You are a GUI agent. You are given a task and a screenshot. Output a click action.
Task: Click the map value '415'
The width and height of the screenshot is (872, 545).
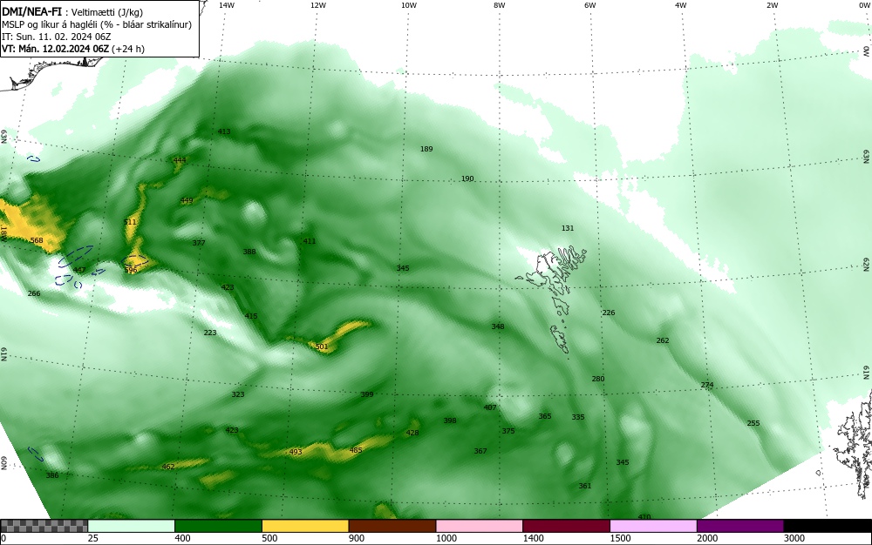251,316
